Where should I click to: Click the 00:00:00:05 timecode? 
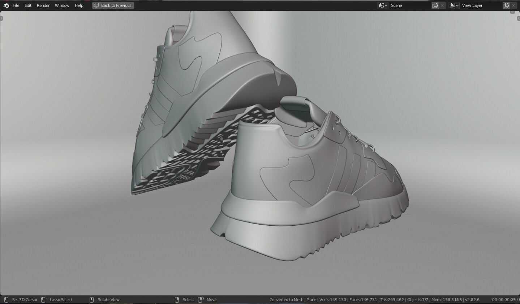504,300
